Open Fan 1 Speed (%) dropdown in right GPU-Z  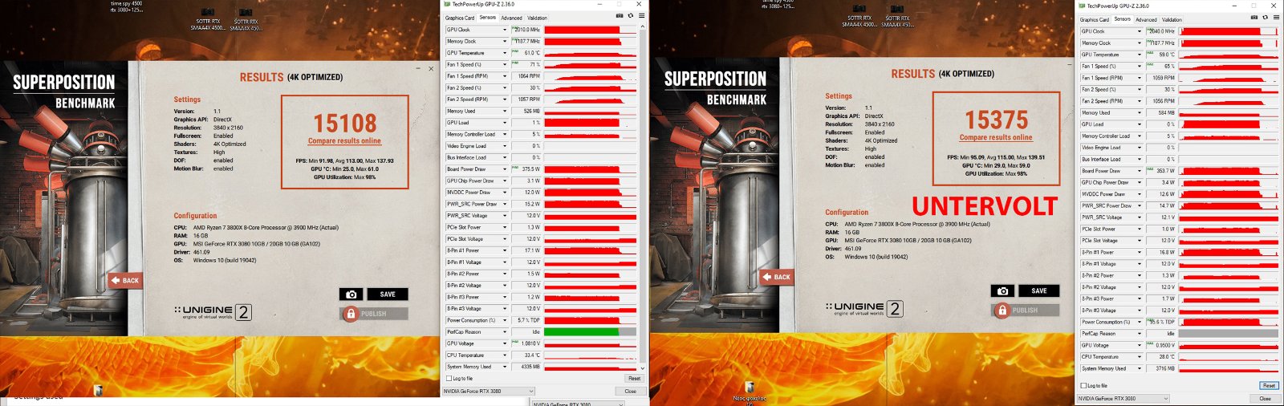[x=1140, y=67]
